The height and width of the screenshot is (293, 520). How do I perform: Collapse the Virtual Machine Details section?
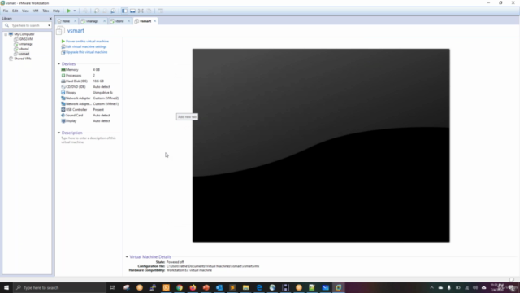tap(127, 257)
